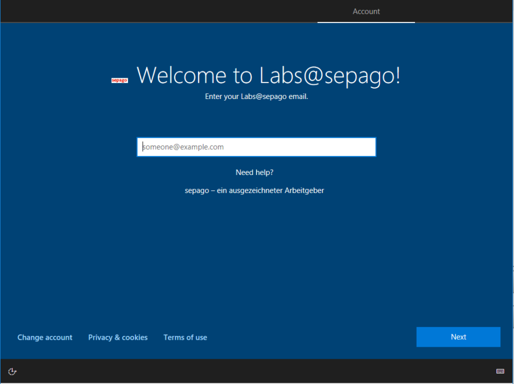
Task: Activate the on-screen keyboard from system tray
Action: [500, 371]
